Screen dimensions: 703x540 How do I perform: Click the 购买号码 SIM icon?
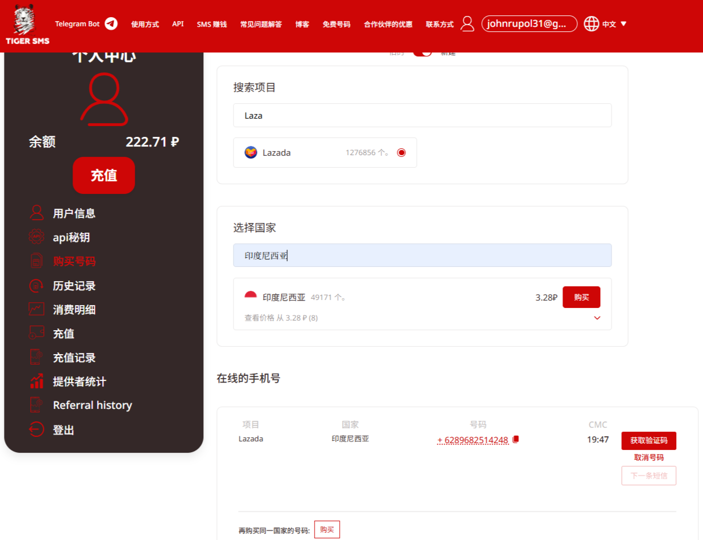pyautogui.click(x=37, y=261)
